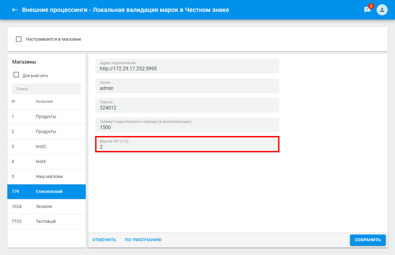Choose the 'test3' store row
The height and width of the screenshot is (255, 395).
[46, 146]
